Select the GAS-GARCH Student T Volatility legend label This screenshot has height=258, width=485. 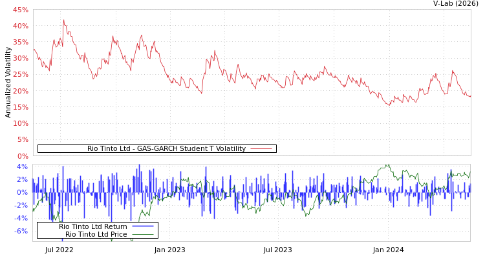166,149
